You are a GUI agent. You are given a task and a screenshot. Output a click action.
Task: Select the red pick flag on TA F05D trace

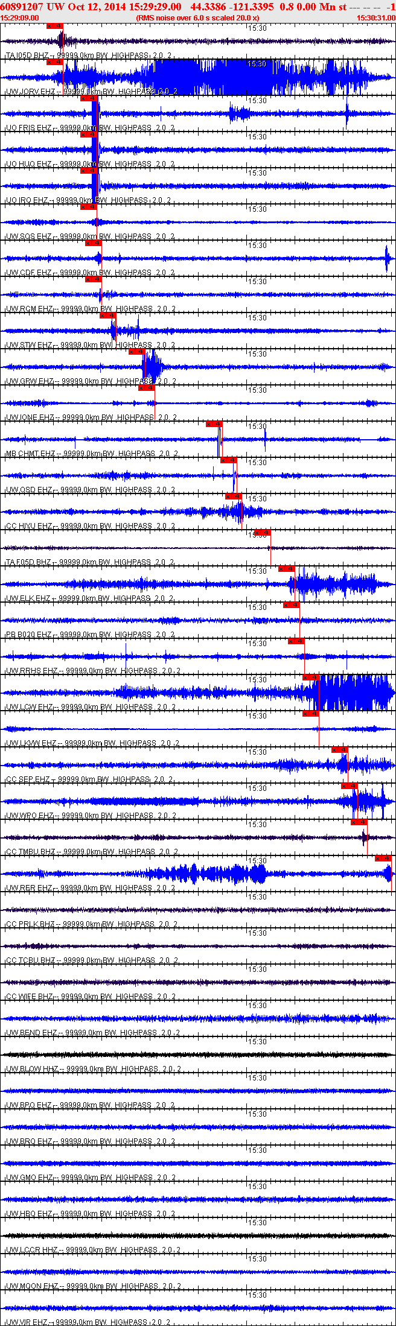(x=262, y=533)
